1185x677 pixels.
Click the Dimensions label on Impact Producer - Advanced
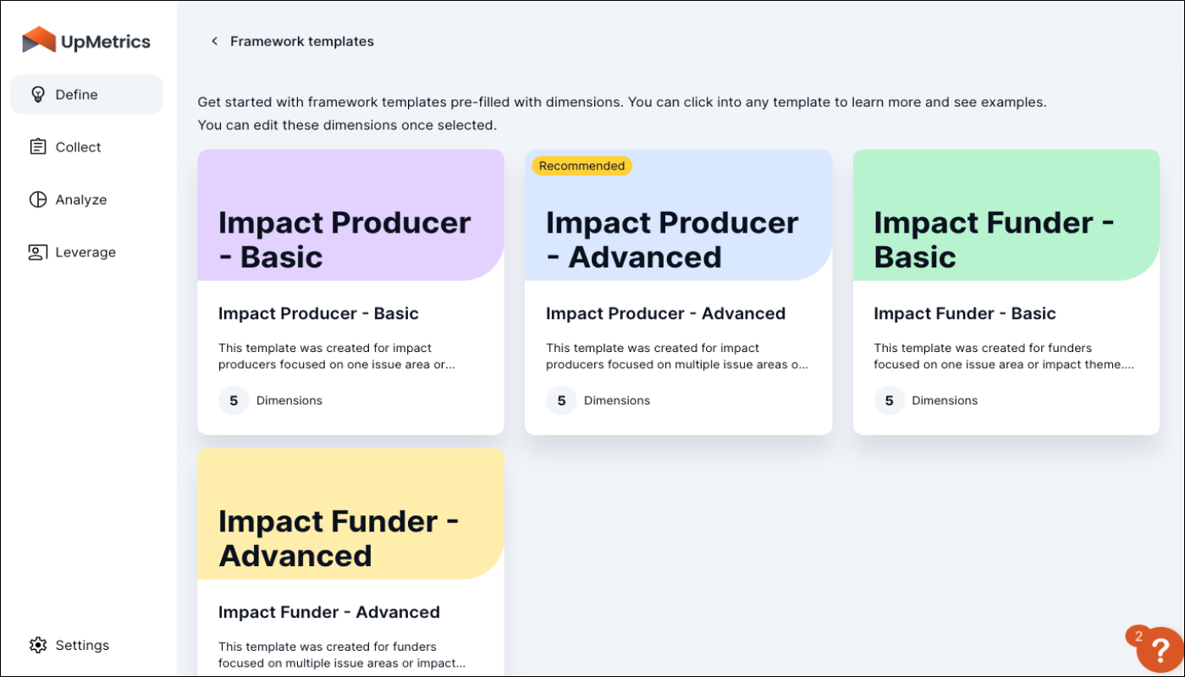click(x=617, y=400)
